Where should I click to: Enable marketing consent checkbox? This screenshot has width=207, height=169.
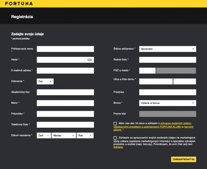pyautogui.click(x=115, y=138)
